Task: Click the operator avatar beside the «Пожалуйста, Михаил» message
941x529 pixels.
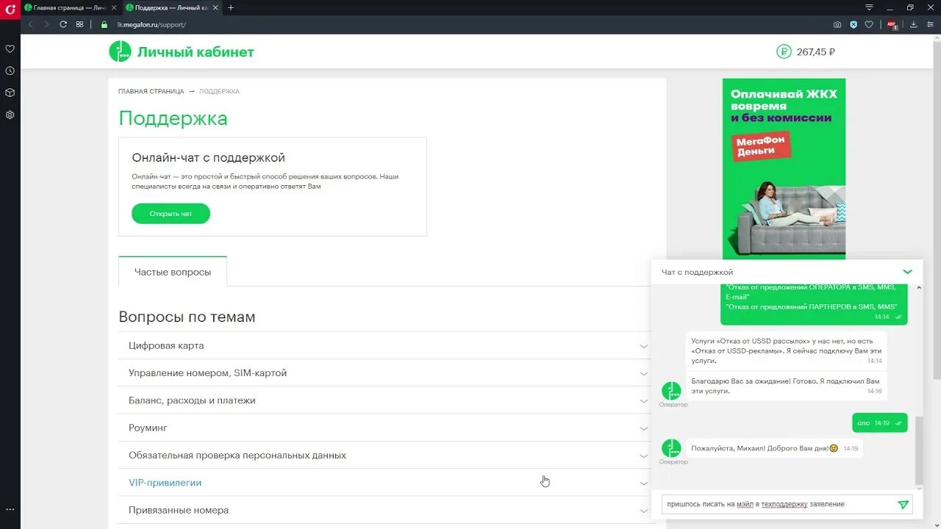Action: click(x=671, y=448)
